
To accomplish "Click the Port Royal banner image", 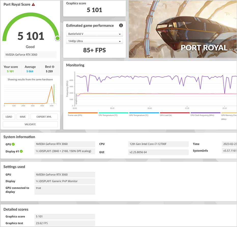I will [183, 29].
